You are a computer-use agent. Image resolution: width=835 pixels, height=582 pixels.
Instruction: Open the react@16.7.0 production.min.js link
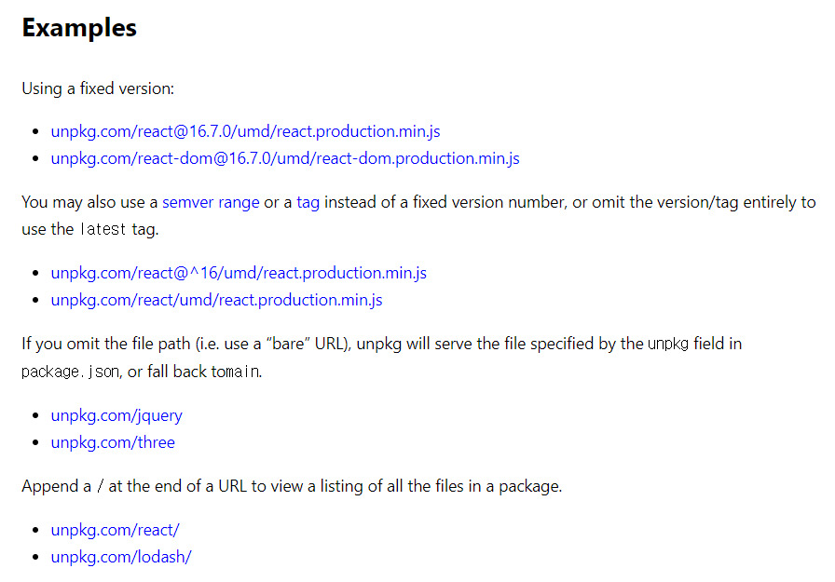(x=245, y=131)
